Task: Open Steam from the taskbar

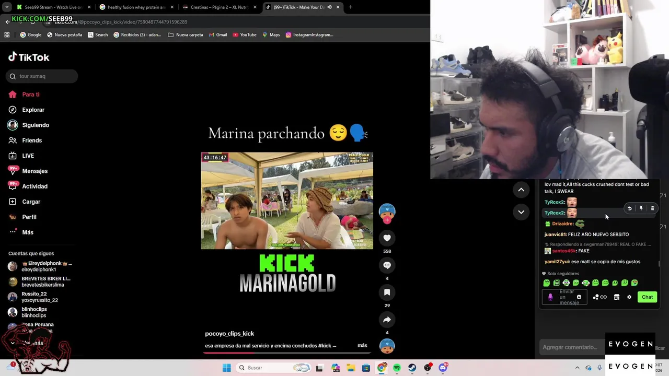Action: tap(412, 368)
